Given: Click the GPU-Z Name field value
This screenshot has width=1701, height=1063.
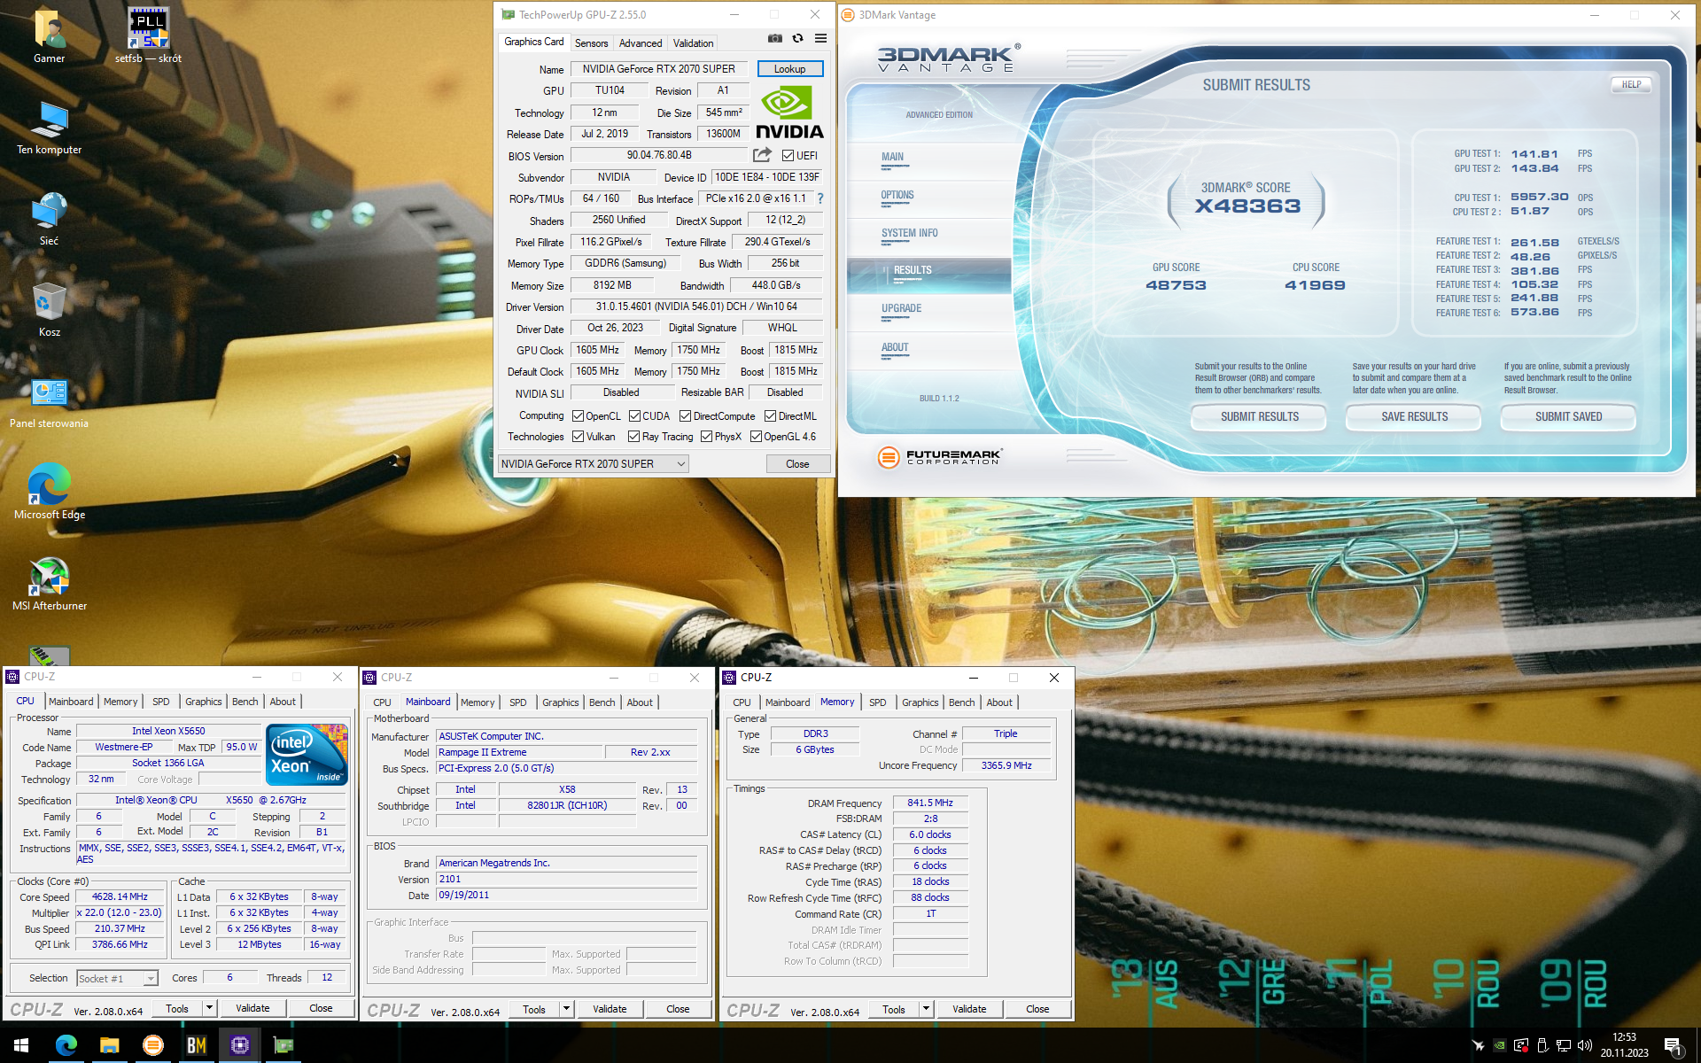Looking at the screenshot, I should click(658, 69).
